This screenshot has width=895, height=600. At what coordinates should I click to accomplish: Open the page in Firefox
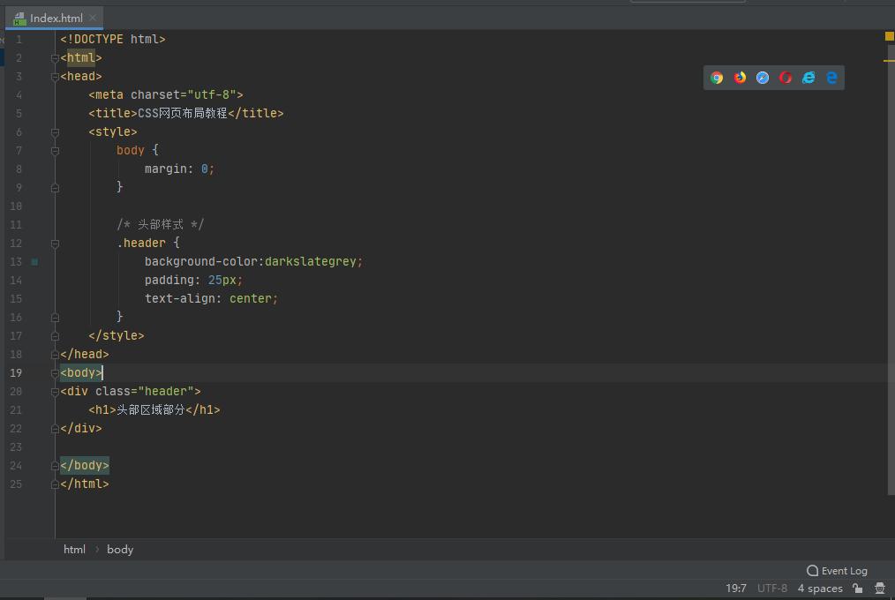(740, 78)
